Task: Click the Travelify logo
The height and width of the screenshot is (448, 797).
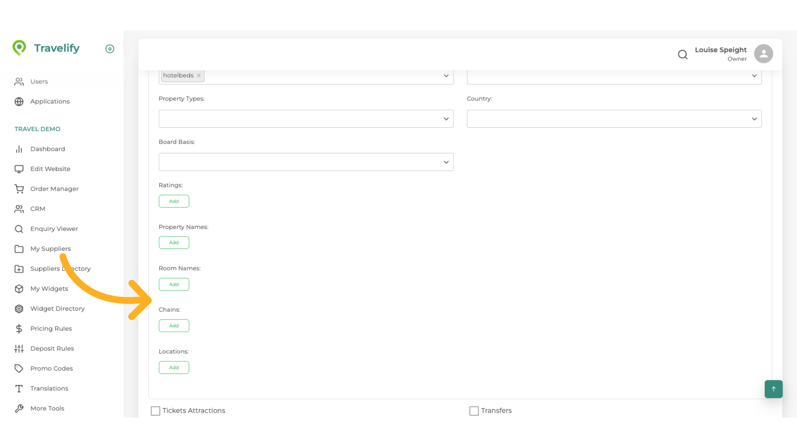Action: tap(46, 48)
